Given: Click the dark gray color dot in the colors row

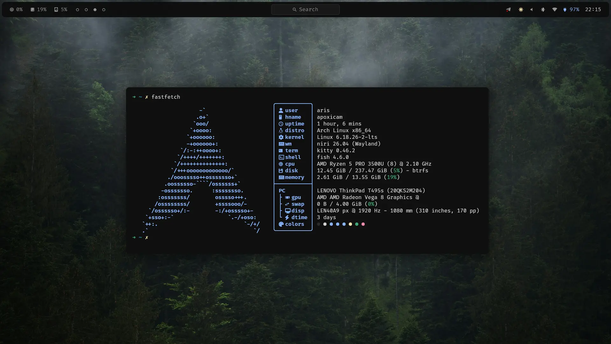Looking at the screenshot, I should [319, 224].
